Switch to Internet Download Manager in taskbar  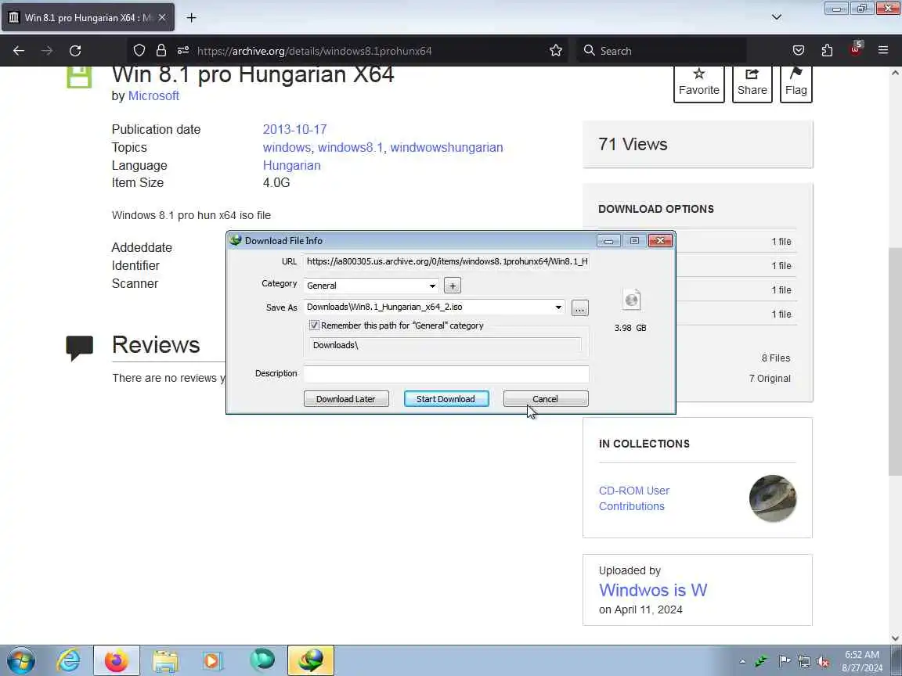coord(311,660)
